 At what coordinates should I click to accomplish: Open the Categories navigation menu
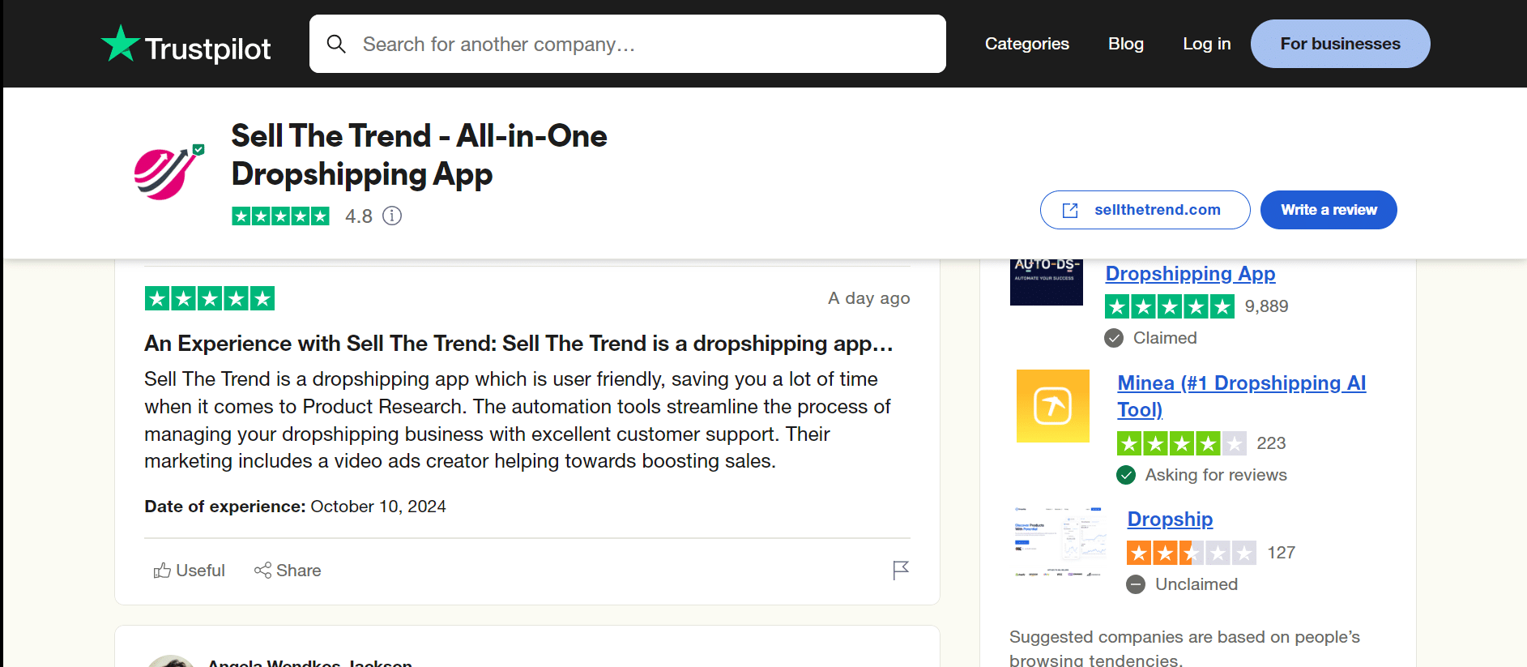click(1026, 44)
